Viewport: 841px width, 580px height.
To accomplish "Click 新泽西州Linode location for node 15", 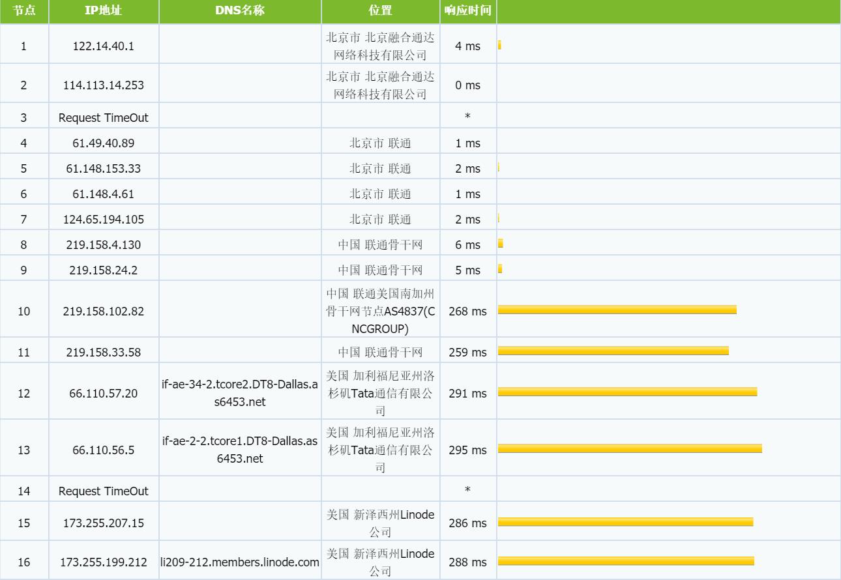I will pos(380,523).
